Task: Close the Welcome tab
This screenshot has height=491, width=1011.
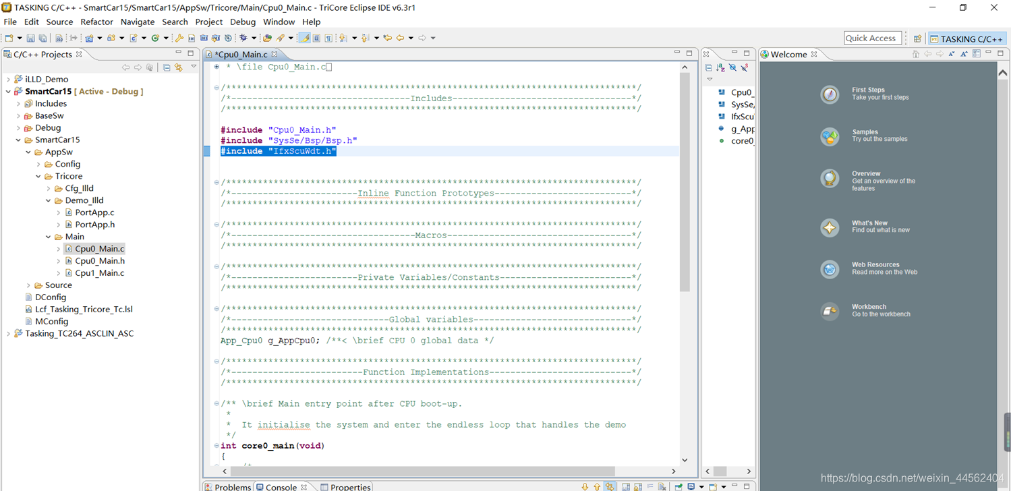Action: pos(814,55)
